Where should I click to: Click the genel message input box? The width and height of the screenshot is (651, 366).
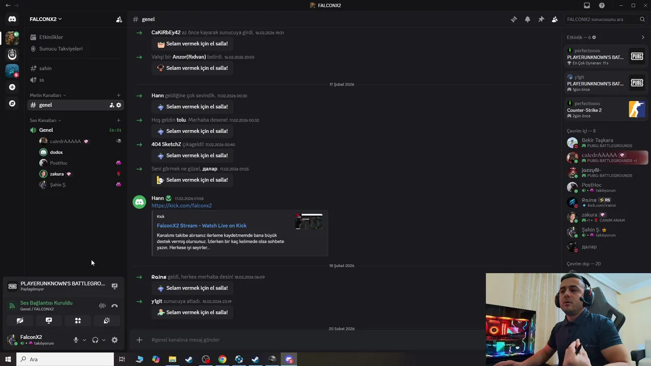tap(315, 340)
